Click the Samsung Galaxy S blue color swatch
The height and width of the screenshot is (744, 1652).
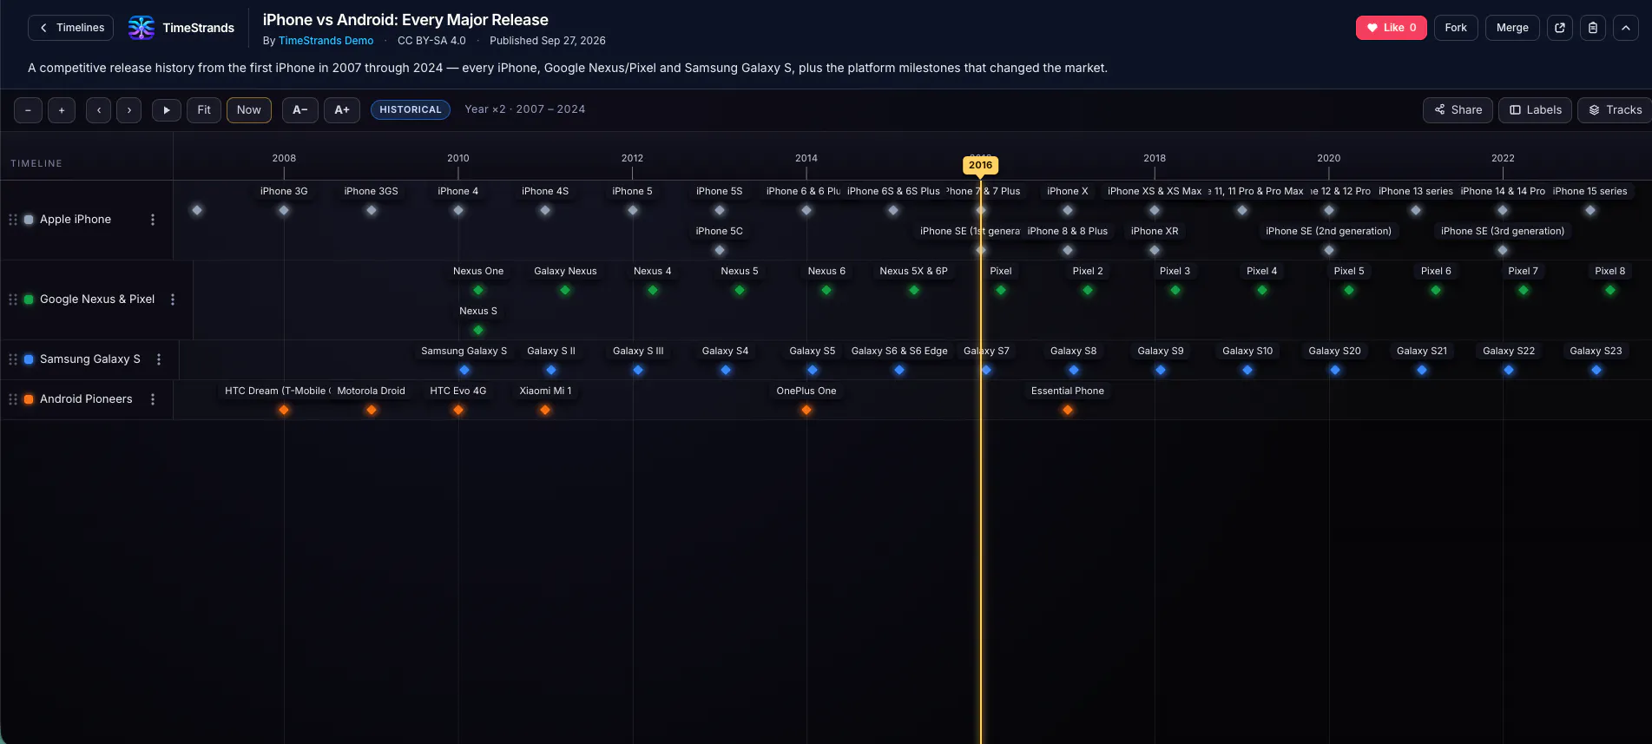pyautogui.click(x=29, y=359)
